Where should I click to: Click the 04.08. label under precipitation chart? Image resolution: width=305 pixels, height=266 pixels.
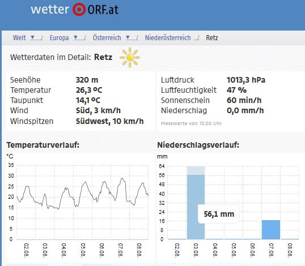214,250
